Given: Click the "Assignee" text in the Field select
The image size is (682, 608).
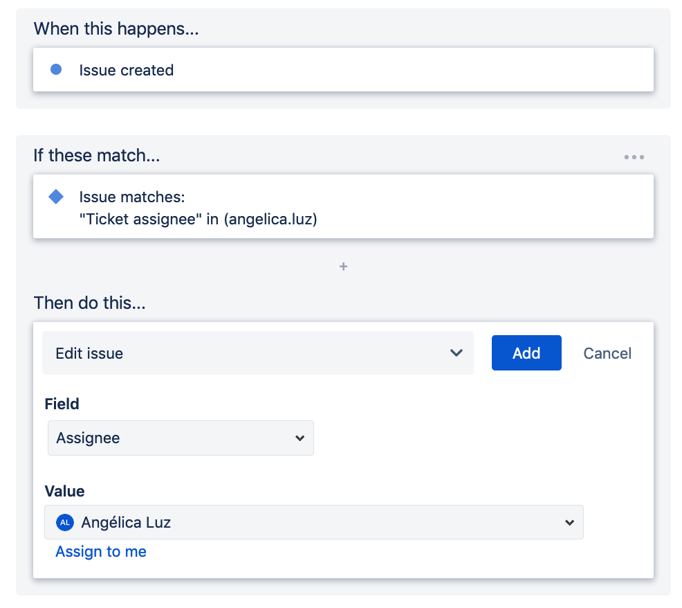Looking at the screenshot, I should [x=88, y=438].
